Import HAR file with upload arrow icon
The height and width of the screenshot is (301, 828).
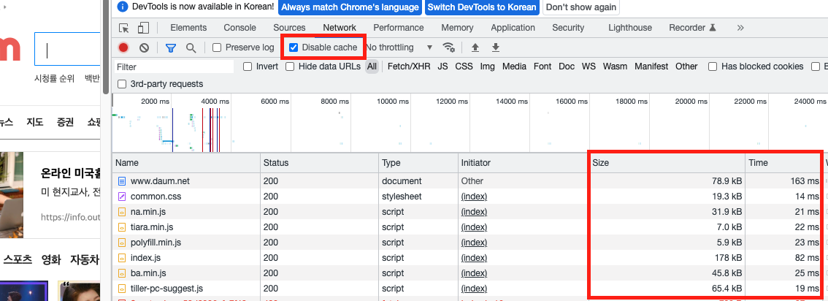pos(475,47)
